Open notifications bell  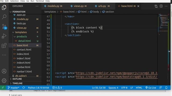pos(166,88)
